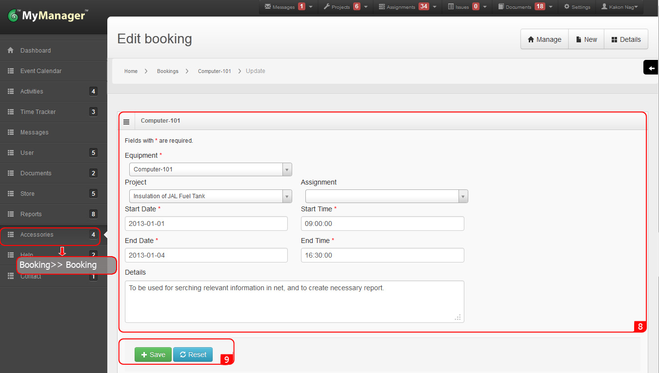Viewport: 659px width, 373px height.
Task: Collapse the sidebar using the black arrow button
Action: tap(652, 67)
